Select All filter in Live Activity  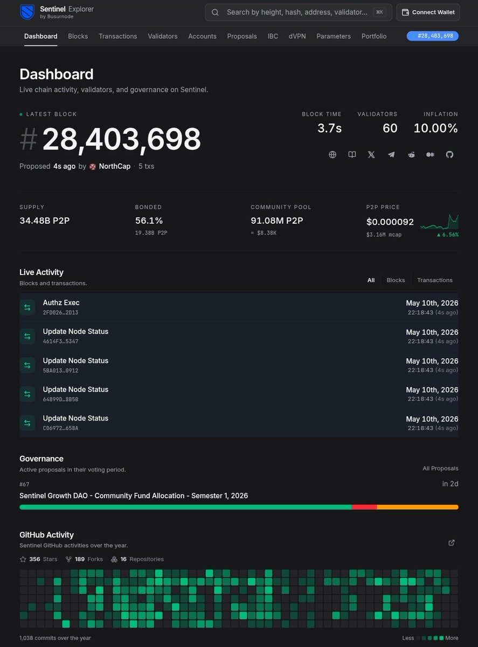[371, 280]
